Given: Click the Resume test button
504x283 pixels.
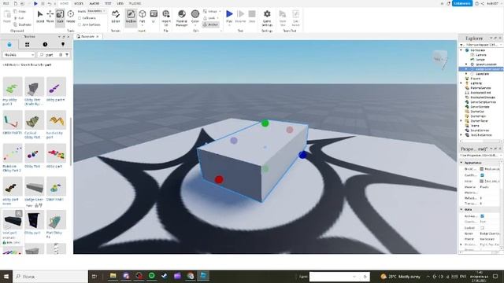Looking at the screenshot, I should pos(240,17).
